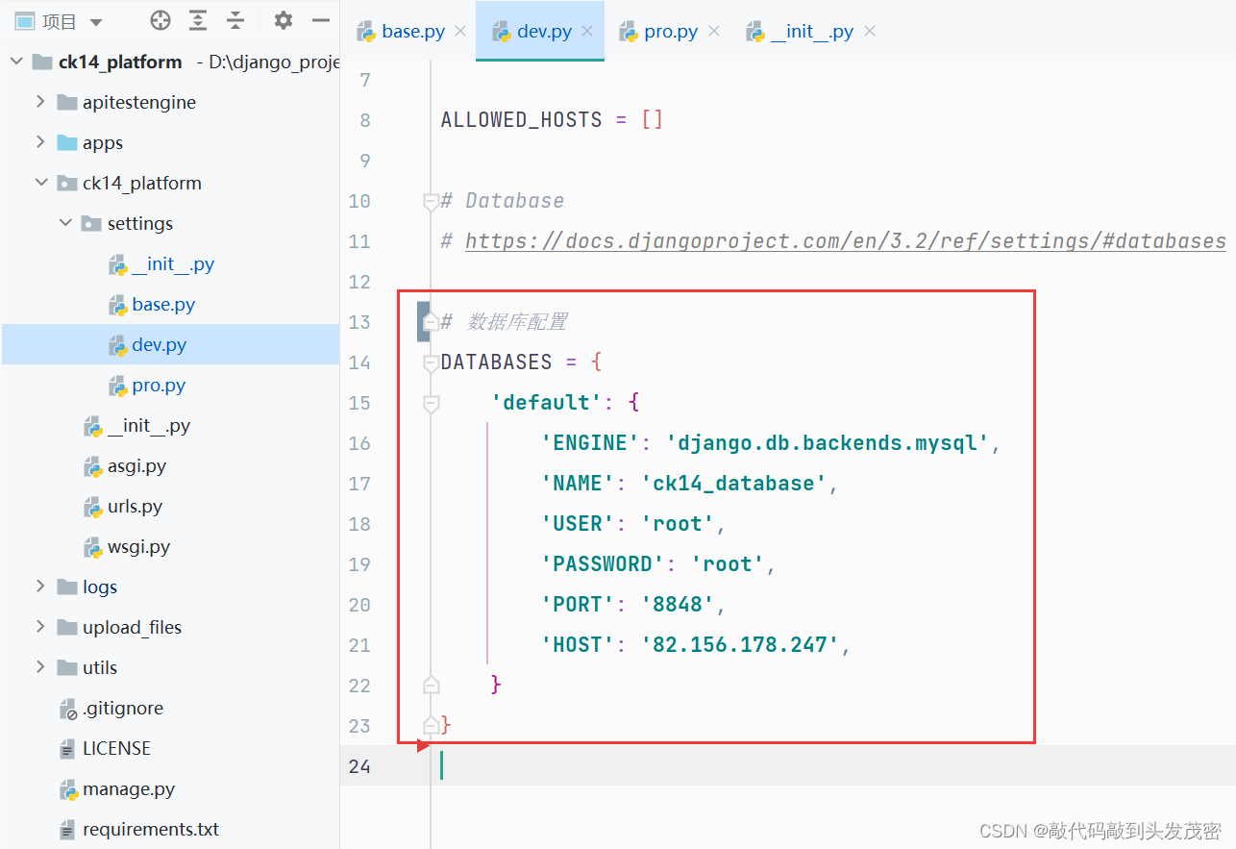Close the base.py tab
Screen dimensions: 1236x849
(460, 32)
